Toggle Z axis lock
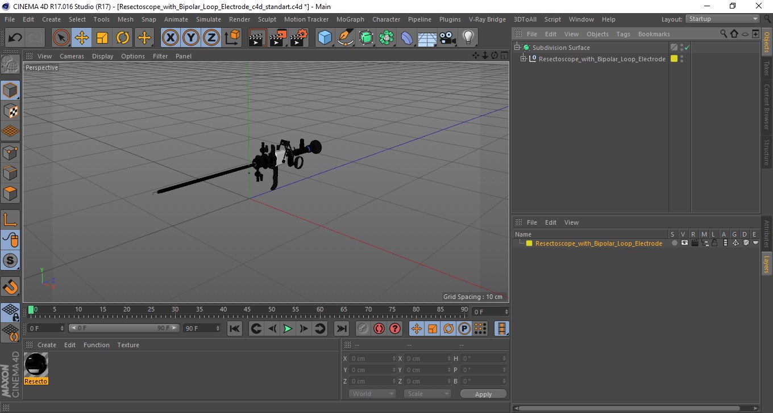 click(211, 38)
